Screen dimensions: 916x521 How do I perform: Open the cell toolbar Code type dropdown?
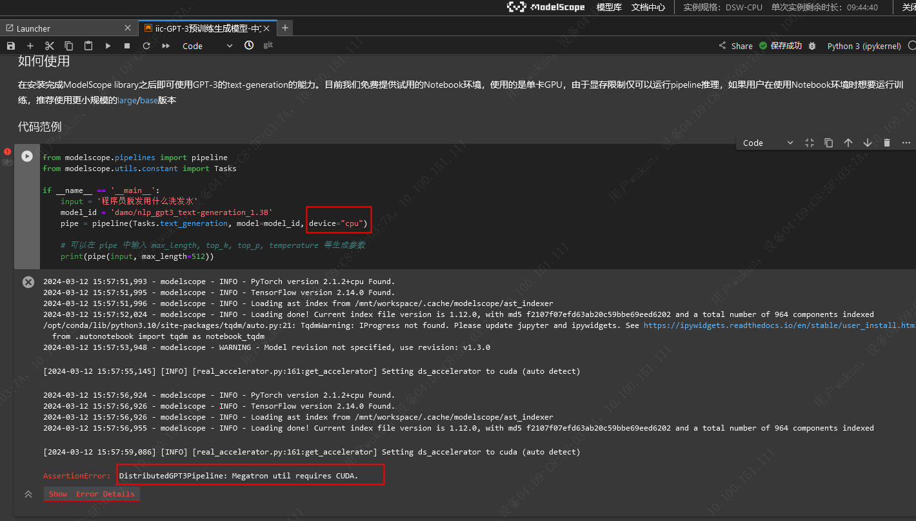pos(768,143)
